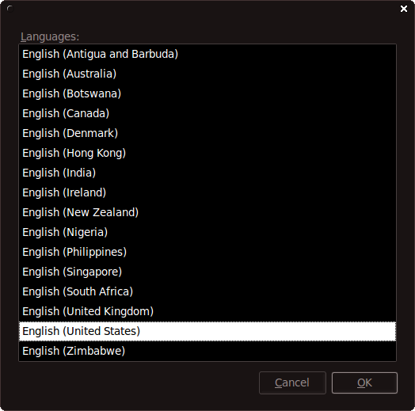Select English (South Africa)
This screenshot has width=415, height=411.
pos(207,291)
